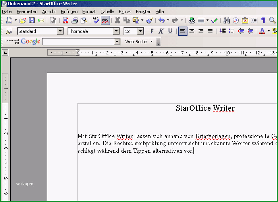Open the Extras menu

(125, 12)
